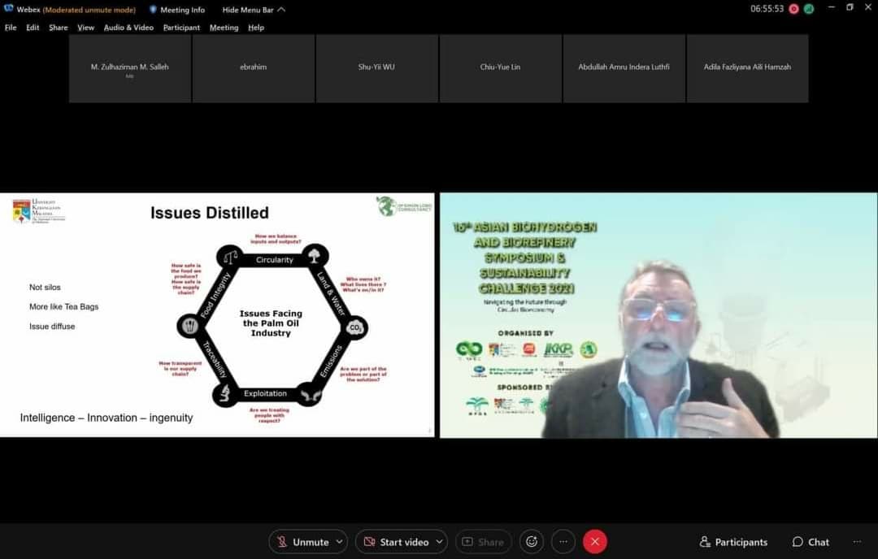
Task: Click the red recording indicator icon
Action: (793, 9)
